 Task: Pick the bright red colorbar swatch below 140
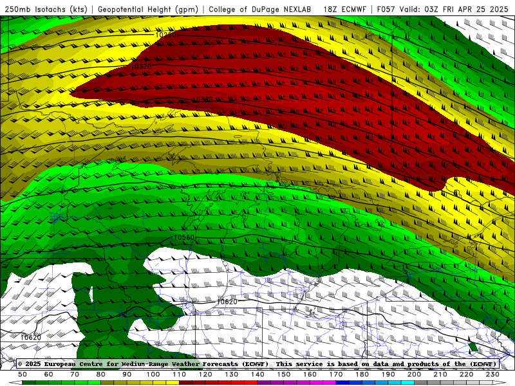tap(251, 383)
